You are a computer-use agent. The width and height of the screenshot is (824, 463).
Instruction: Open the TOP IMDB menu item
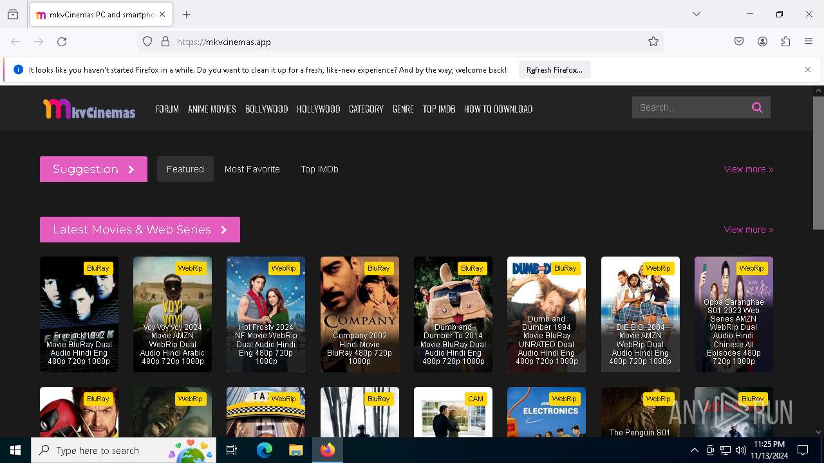pyautogui.click(x=439, y=109)
